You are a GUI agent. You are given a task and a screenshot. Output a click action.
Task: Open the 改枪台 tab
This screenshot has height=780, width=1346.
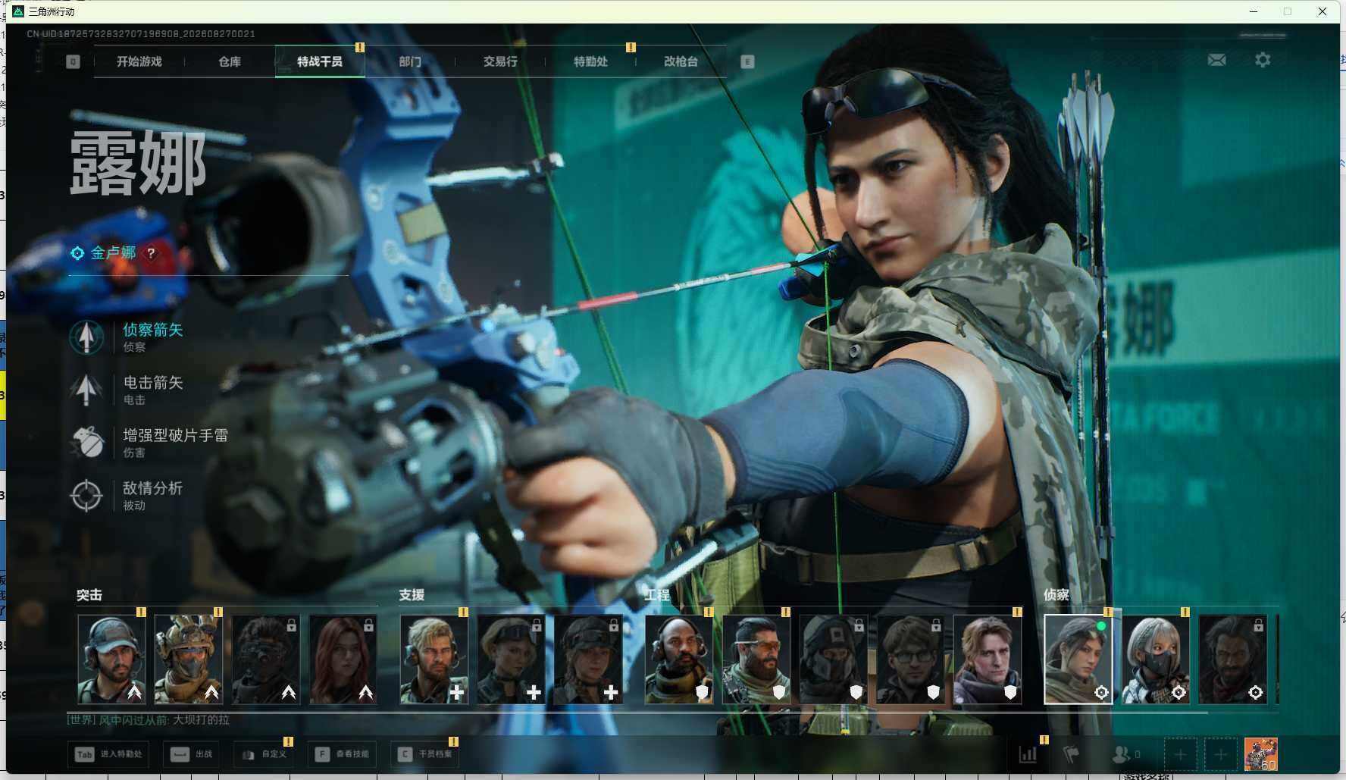click(681, 61)
